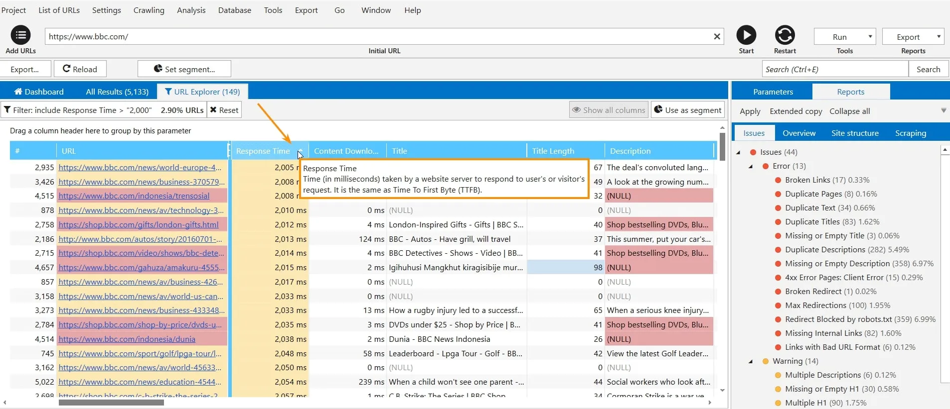Select the Issues subtab
The image size is (950, 409).
(754, 133)
